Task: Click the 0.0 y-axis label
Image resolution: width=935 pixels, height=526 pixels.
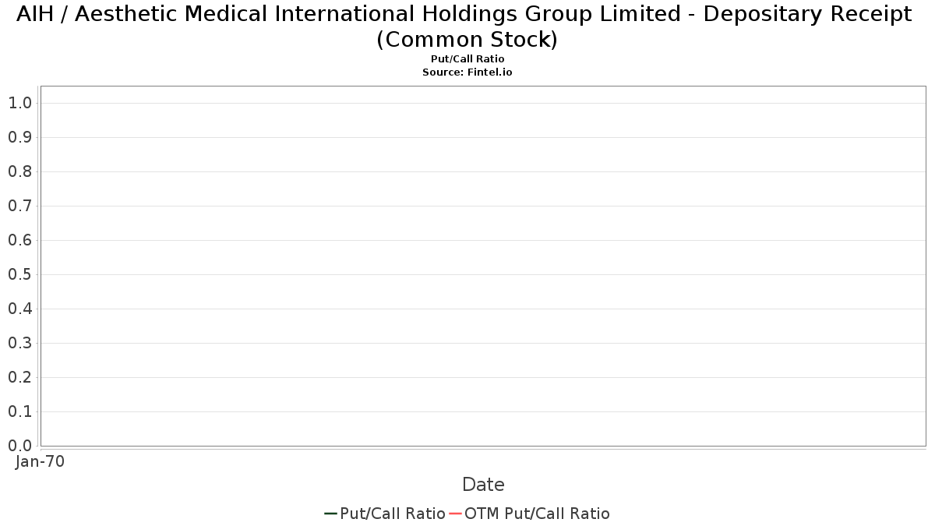Action: point(19,446)
